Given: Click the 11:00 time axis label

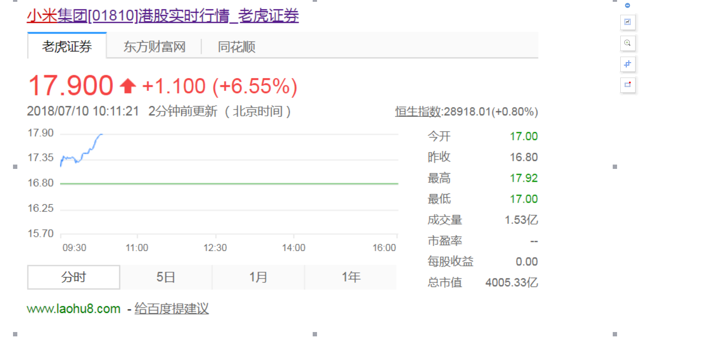Looking at the screenshot, I should [137, 248].
